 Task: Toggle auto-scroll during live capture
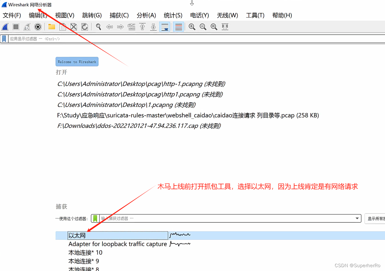click(x=164, y=27)
